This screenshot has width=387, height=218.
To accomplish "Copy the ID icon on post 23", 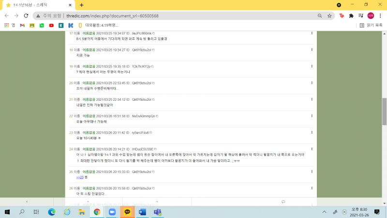I will click(x=151, y=132).
